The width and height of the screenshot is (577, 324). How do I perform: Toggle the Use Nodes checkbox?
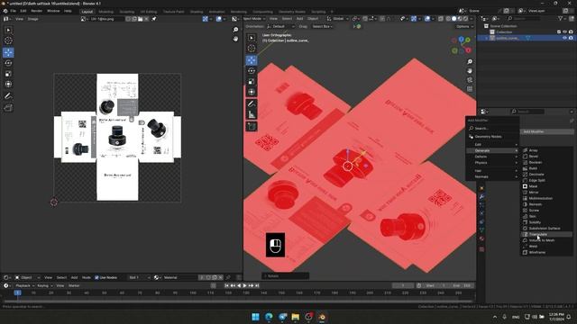point(96,278)
